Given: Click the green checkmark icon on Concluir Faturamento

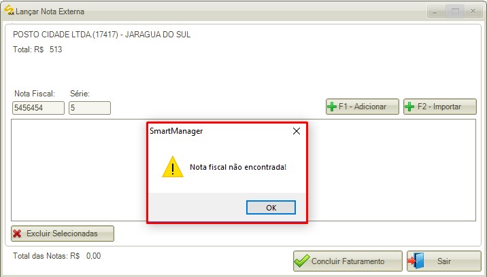Looking at the screenshot, I should (x=302, y=261).
